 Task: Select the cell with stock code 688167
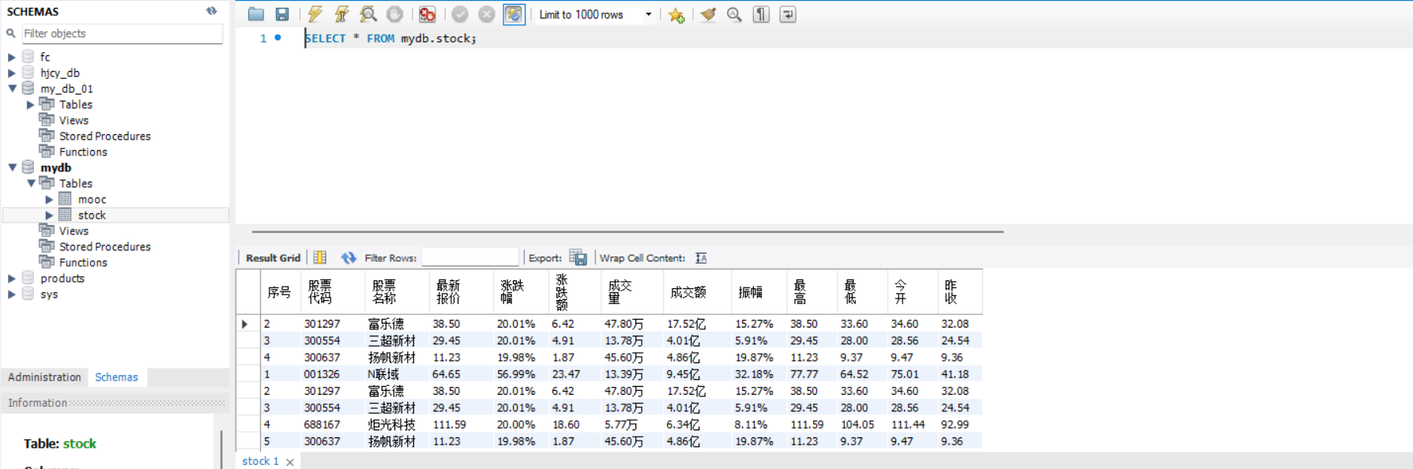click(x=333, y=425)
